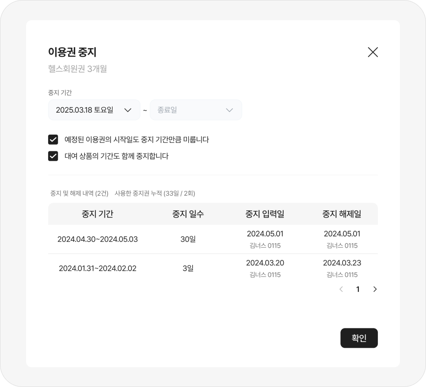Uncheck 대여 상품의 기간도 함께 중지합니다 checkbox
Image resolution: width=426 pixels, height=387 pixels.
point(53,156)
